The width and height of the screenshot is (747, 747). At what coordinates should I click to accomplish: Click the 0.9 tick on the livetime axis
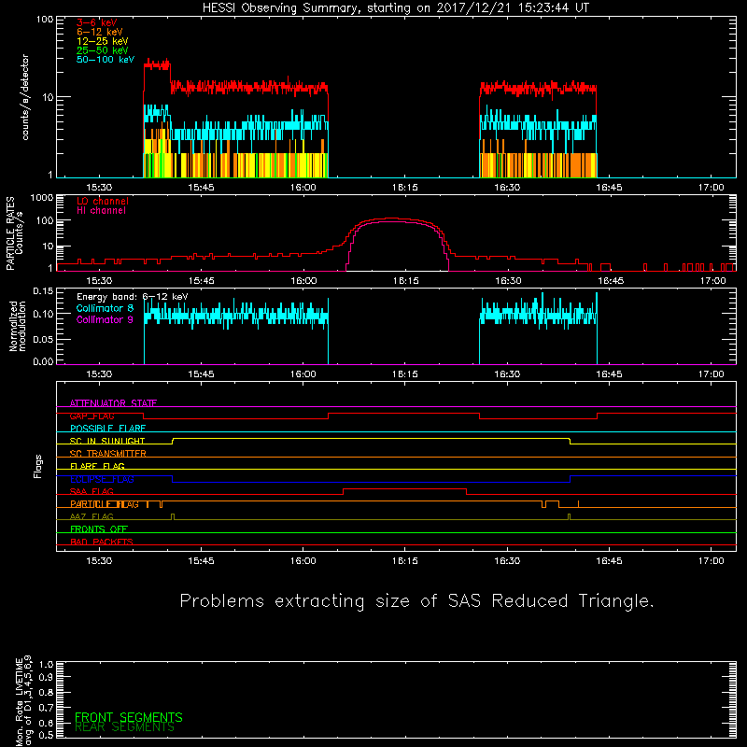click(x=46, y=677)
